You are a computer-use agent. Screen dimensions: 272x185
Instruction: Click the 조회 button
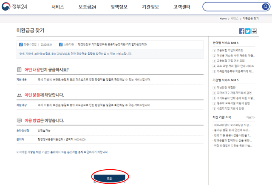[x=110, y=178]
